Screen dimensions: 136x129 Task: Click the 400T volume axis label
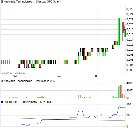coord(130,83)
